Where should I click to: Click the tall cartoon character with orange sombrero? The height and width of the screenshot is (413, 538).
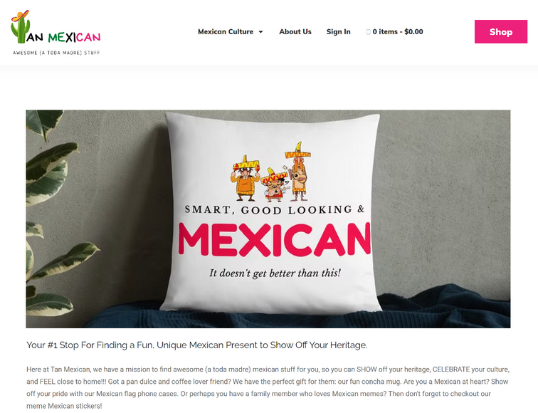pyautogui.click(x=298, y=172)
